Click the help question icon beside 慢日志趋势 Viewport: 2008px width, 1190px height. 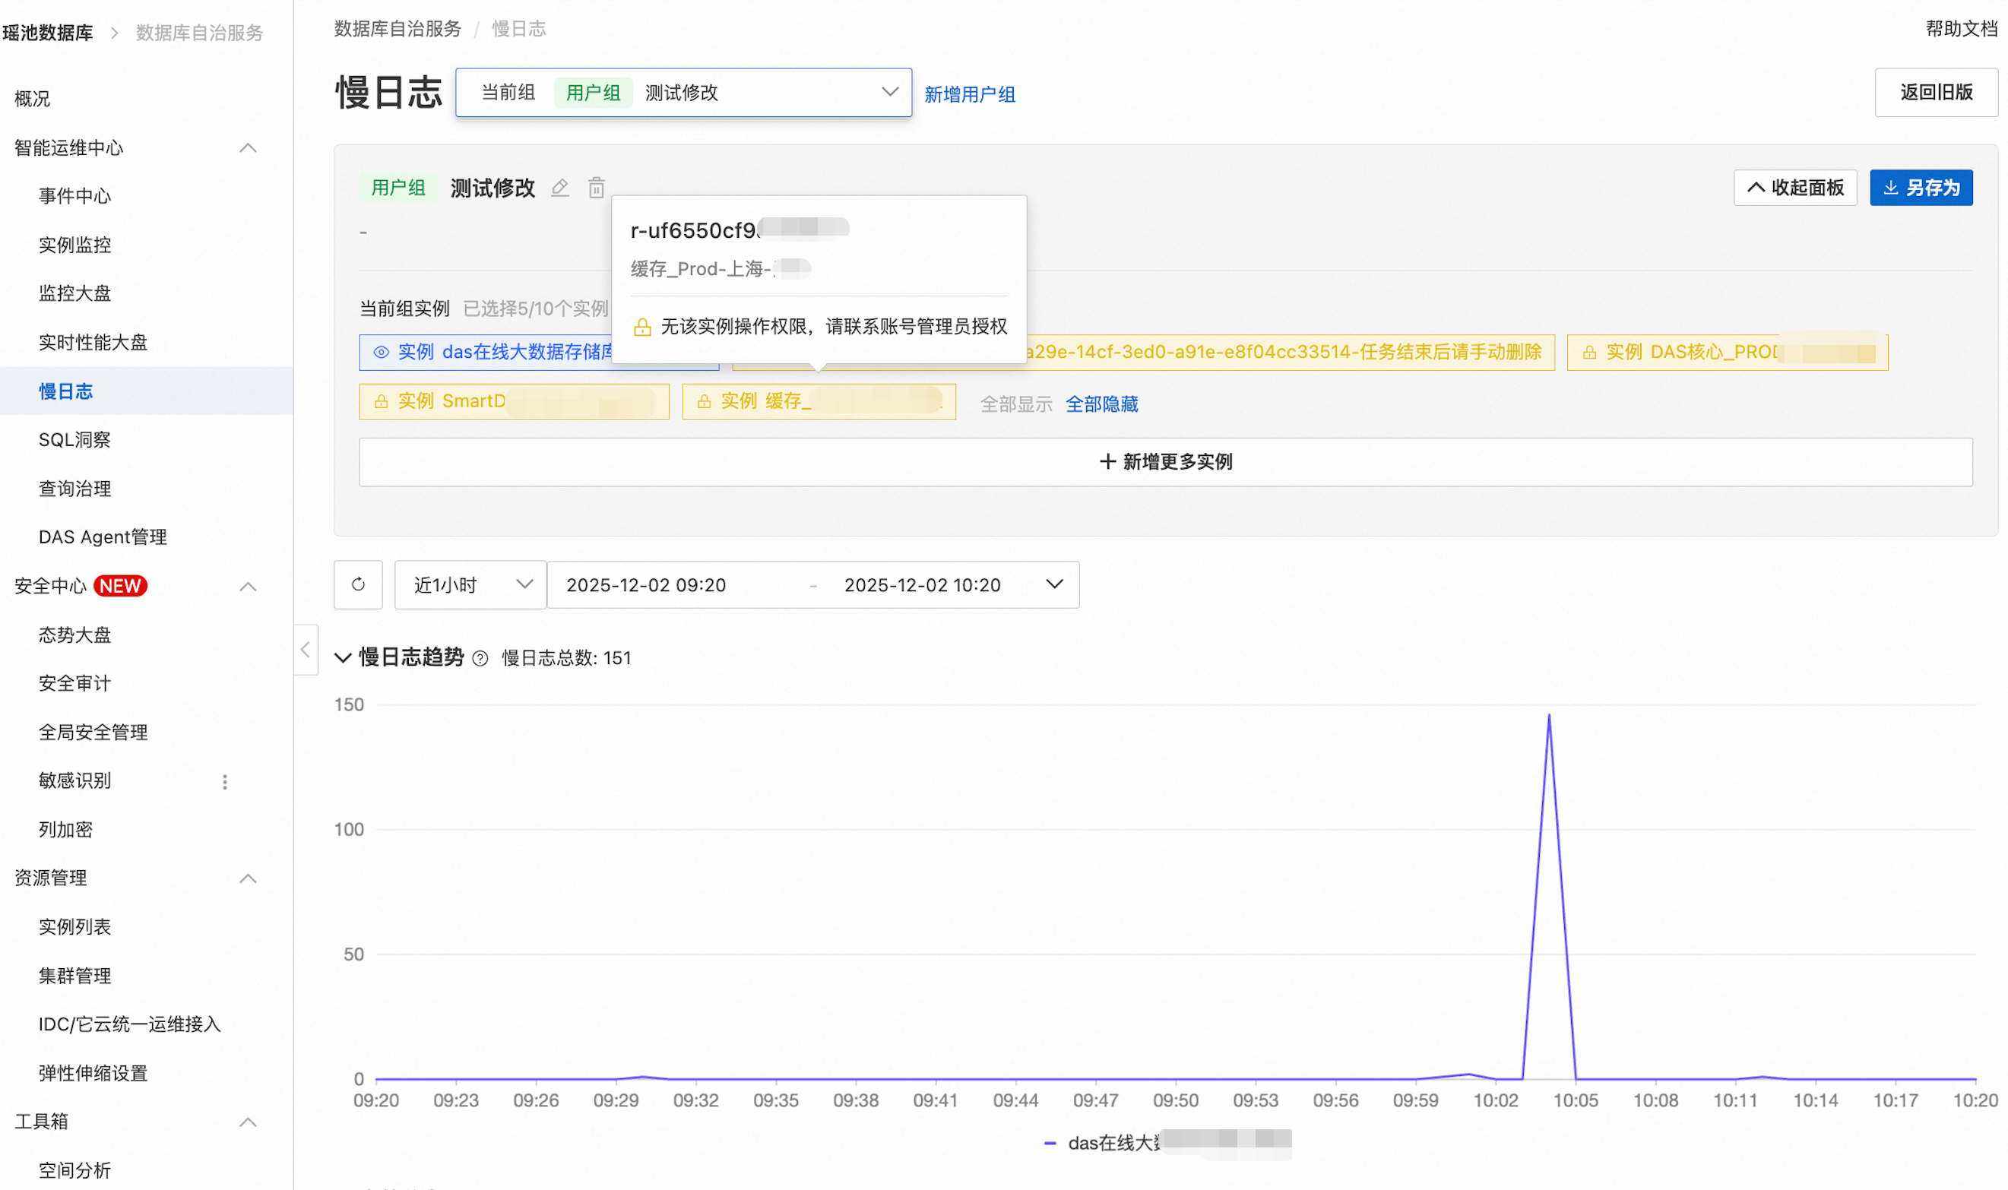480,658
